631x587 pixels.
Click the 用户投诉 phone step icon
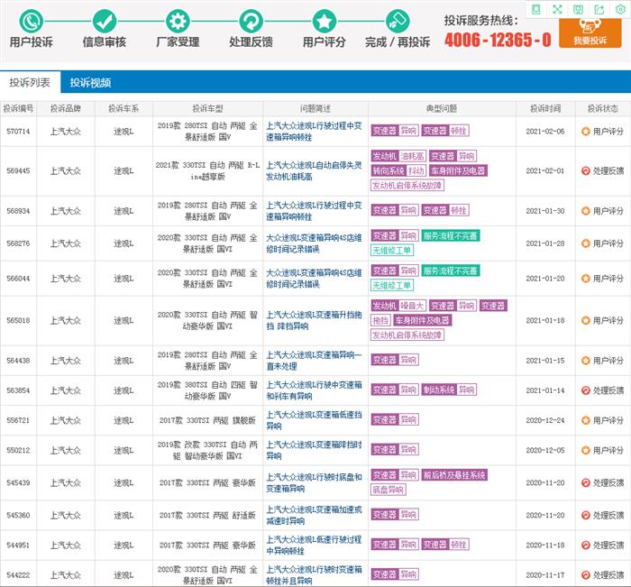tap(31, 21)
